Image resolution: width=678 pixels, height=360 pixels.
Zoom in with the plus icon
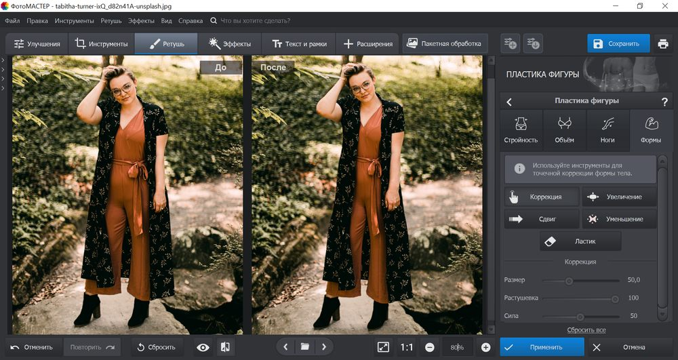485,347
